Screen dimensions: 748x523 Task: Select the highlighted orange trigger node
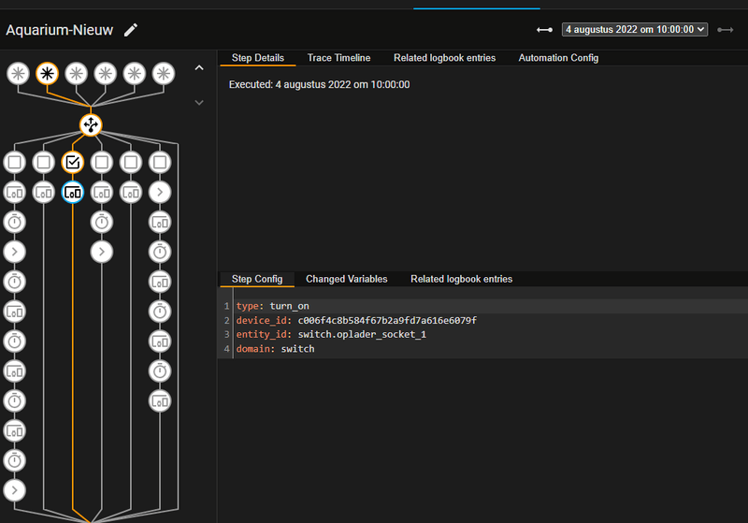pyautogui.click(x=47, y=73)
